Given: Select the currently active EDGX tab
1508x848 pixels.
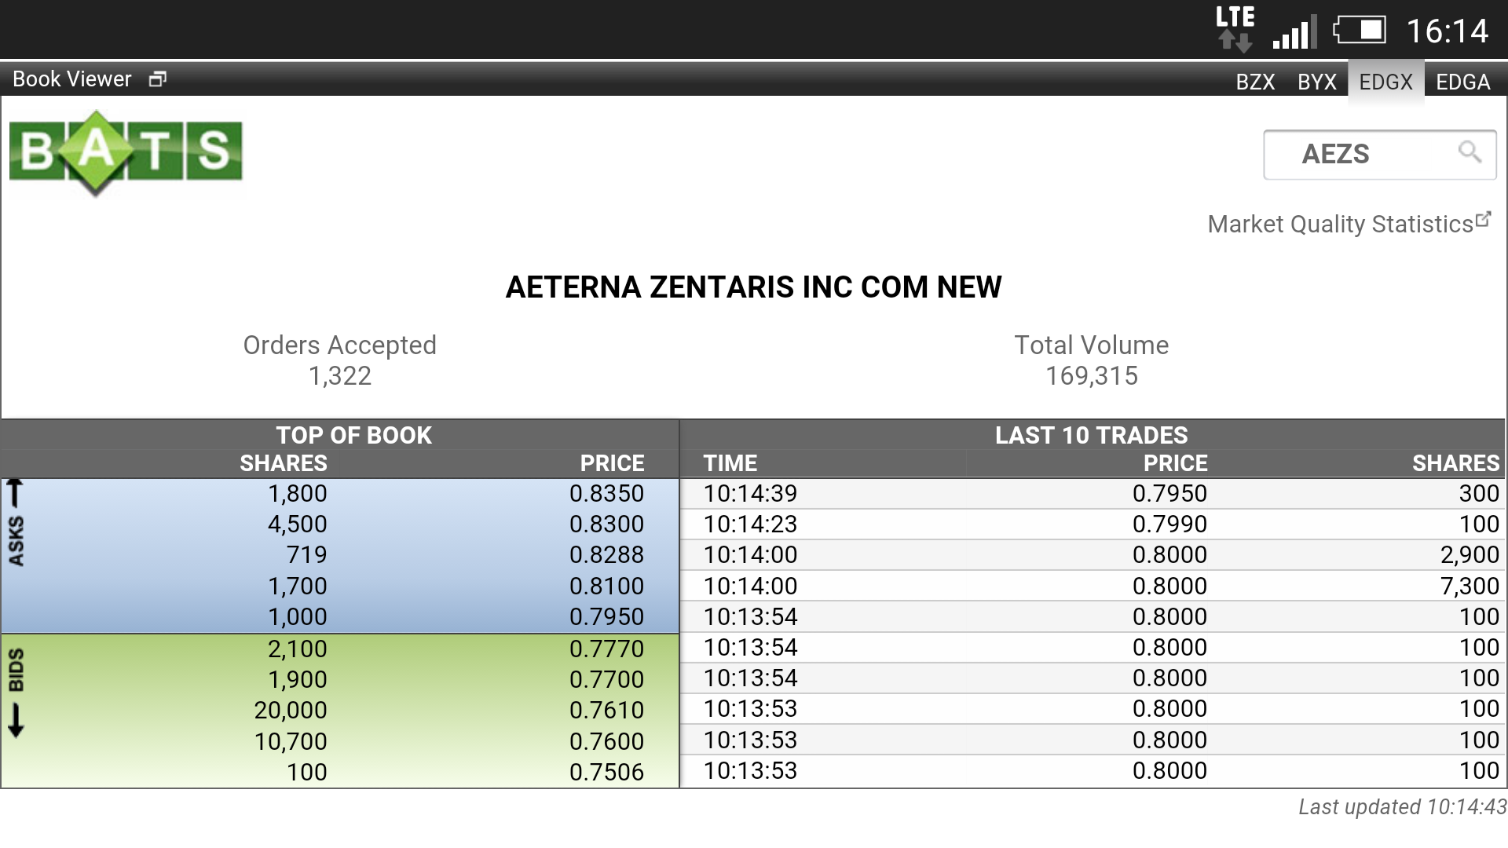Looking at the screenshot, I should [x=1386, y=81].
